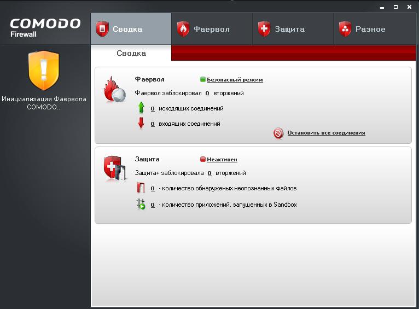419x309 pixels.
Task: Click the количество обнаруженых неопознанных файлов text
Action: (x=229, y=188)
